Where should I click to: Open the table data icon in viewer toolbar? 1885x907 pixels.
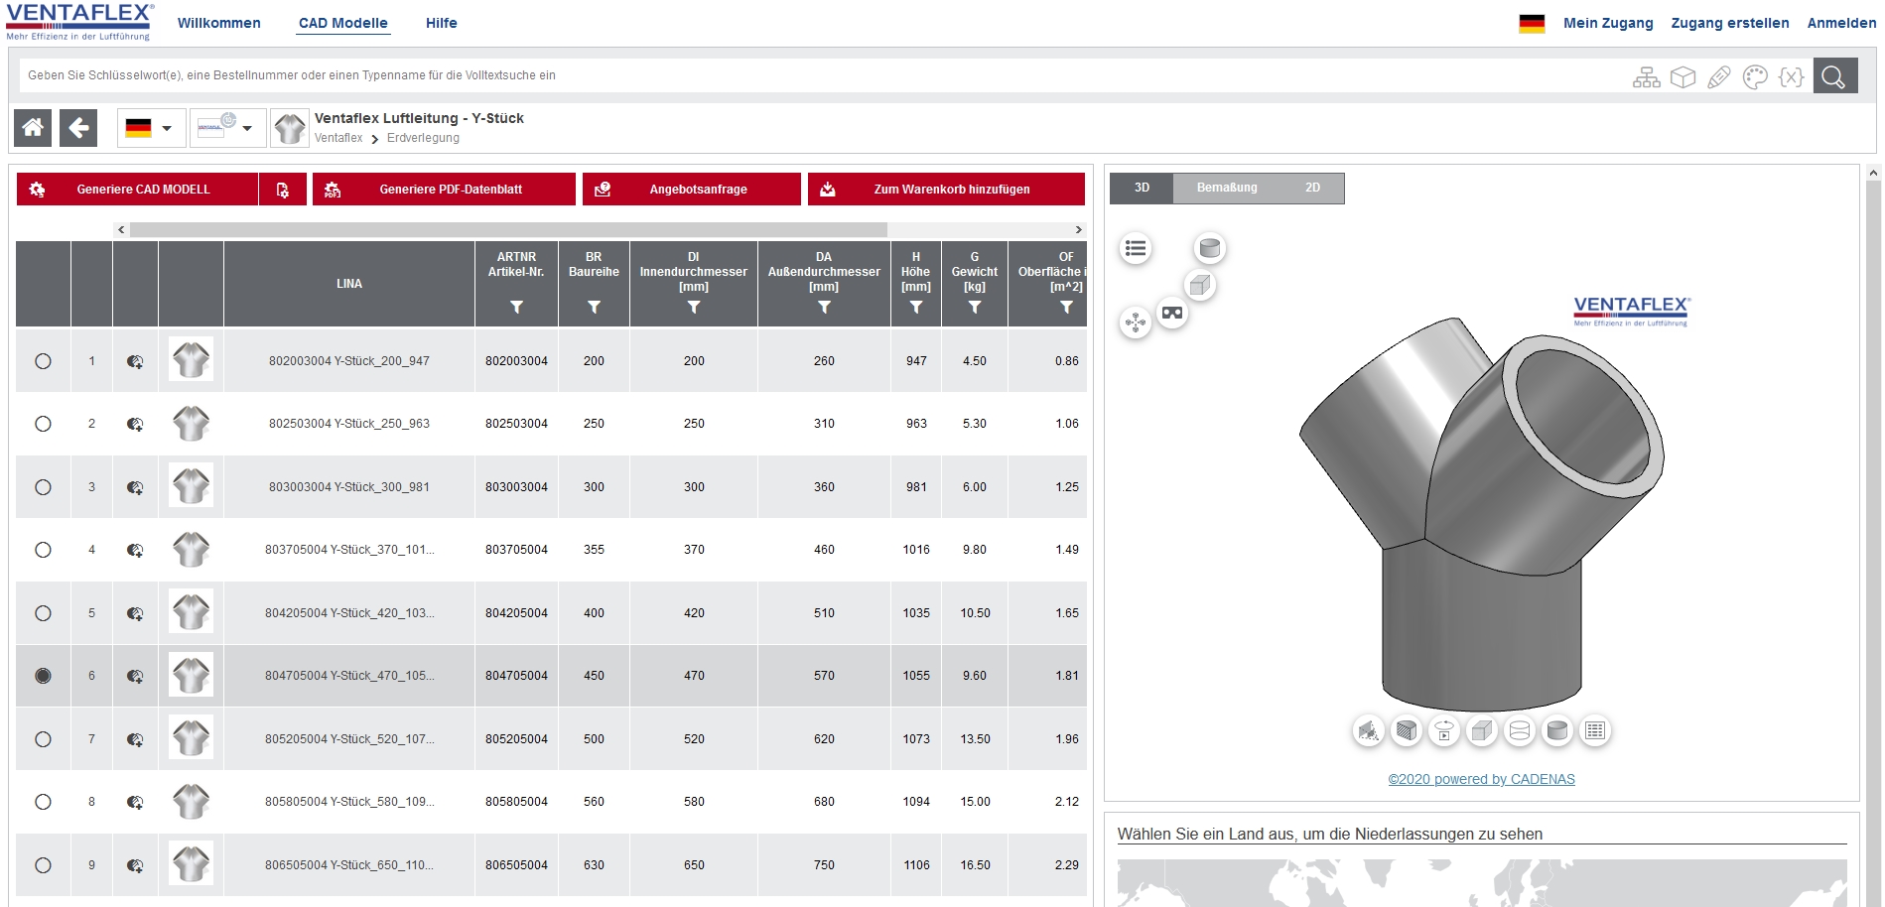1595,731
